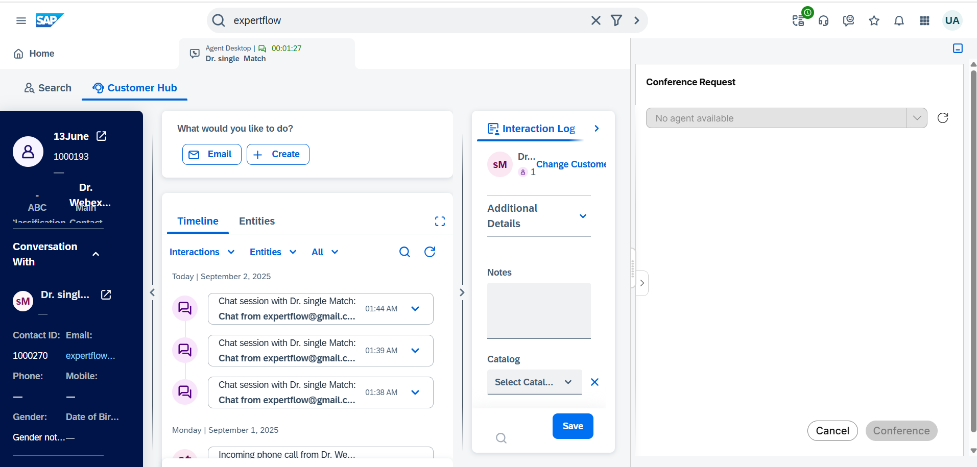Click inside the Notes text area
The height and width of the screenshot is (467, 977).
point(539,310)
